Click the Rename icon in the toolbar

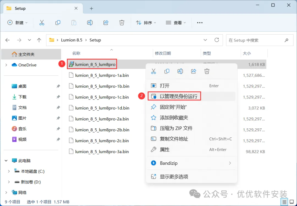pos(90,23)
